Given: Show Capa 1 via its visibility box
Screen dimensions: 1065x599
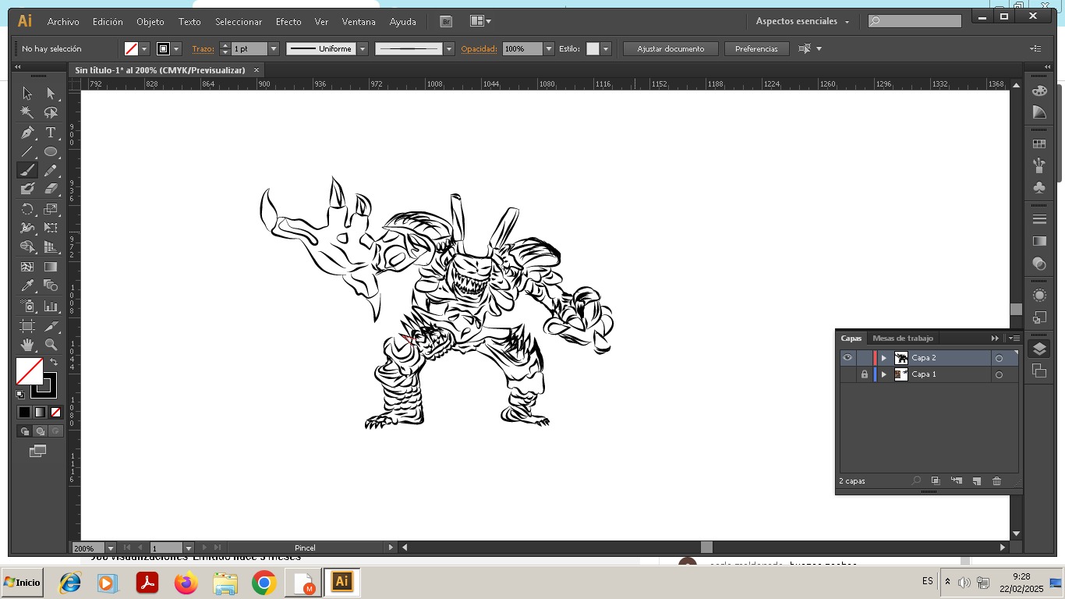Looking at the screenshot, I should 847,374.
